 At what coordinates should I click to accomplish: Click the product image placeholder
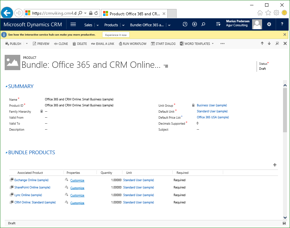pos(12,62)
